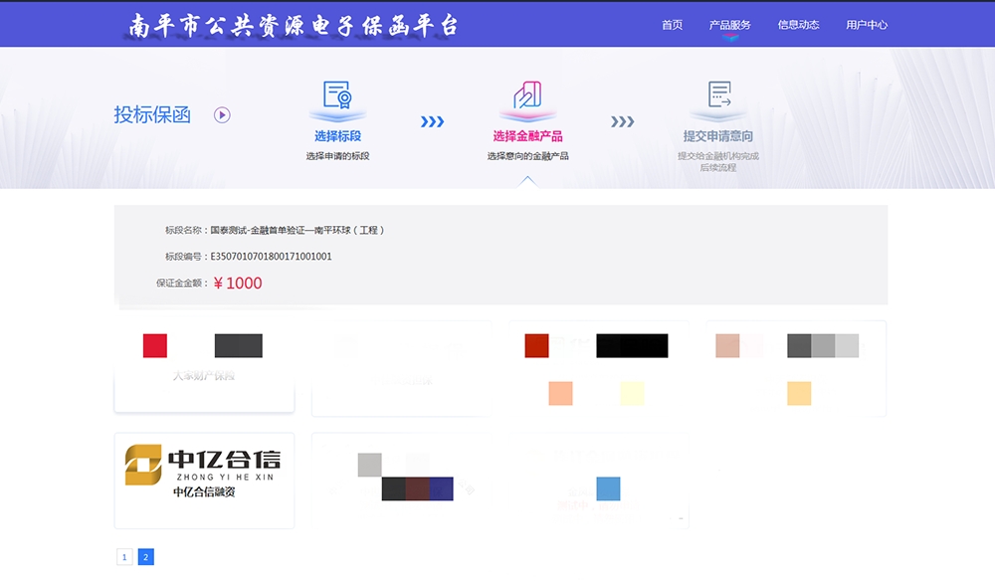The width and height of the screenshot is (995, 582).
Task: Click the highlighted page 2 button
Action: tap(145, 557)
